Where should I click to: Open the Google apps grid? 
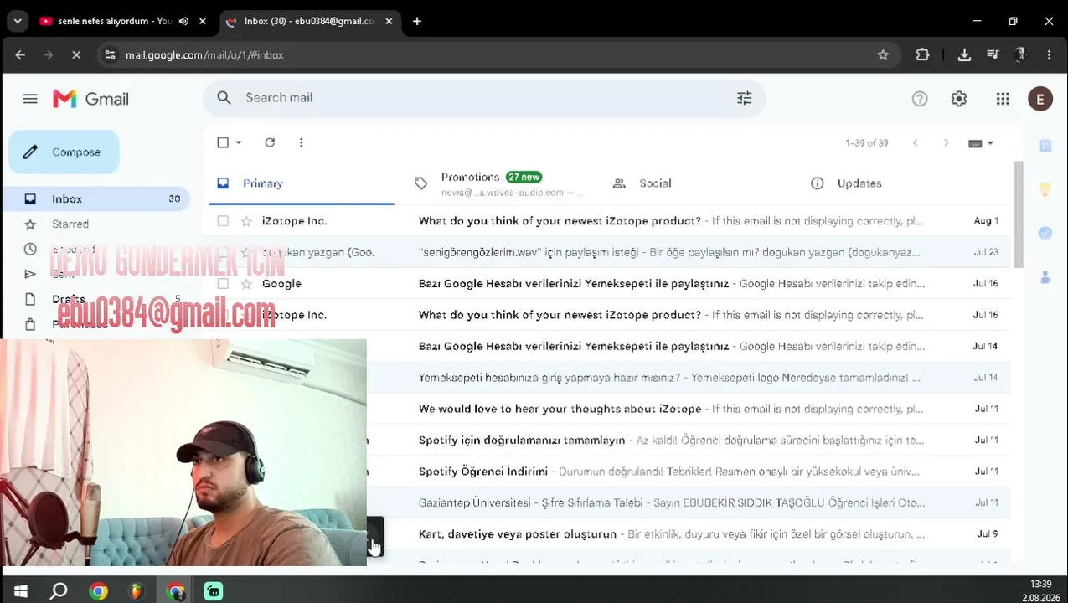1003,99
